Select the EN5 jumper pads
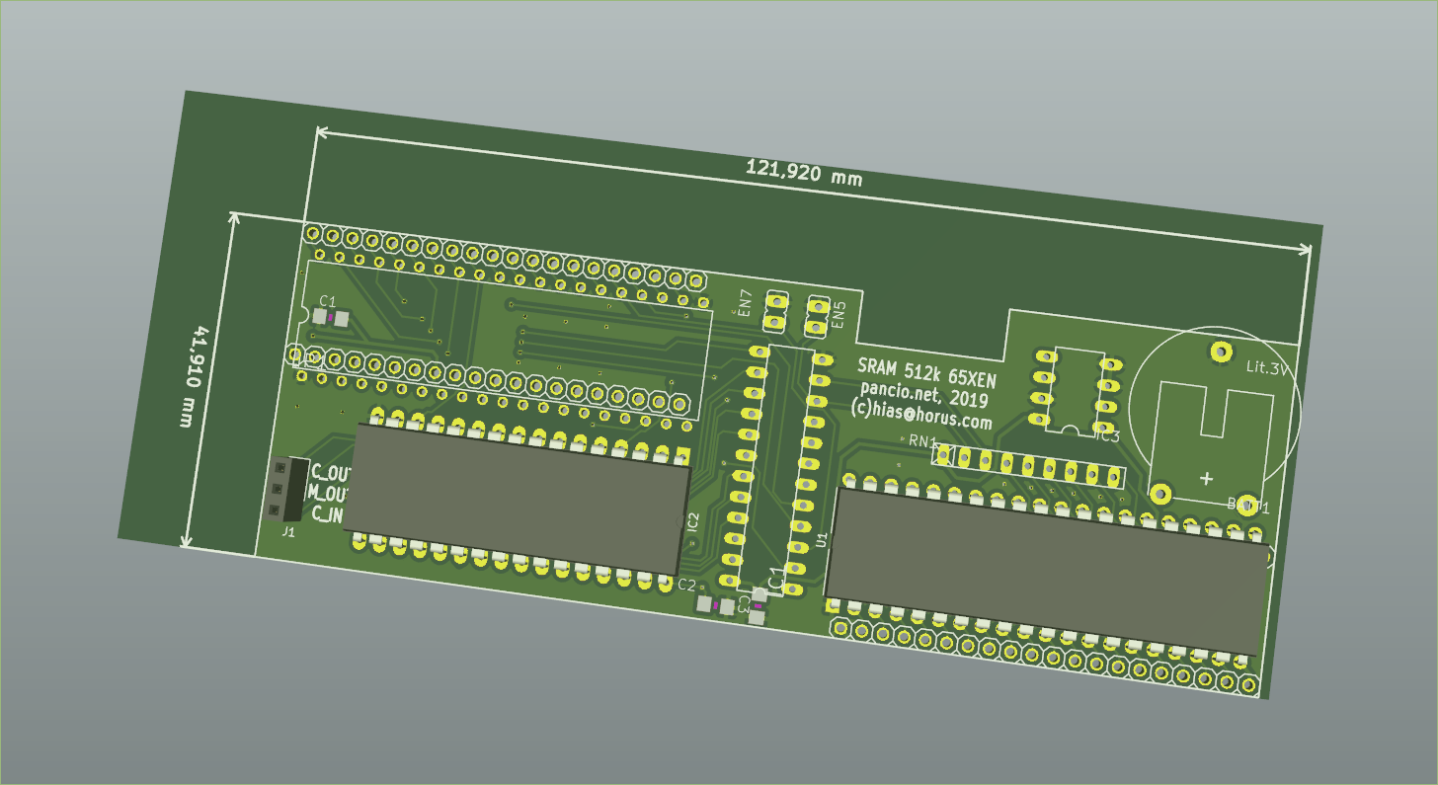1438x785 pixels. click(817, 316)
